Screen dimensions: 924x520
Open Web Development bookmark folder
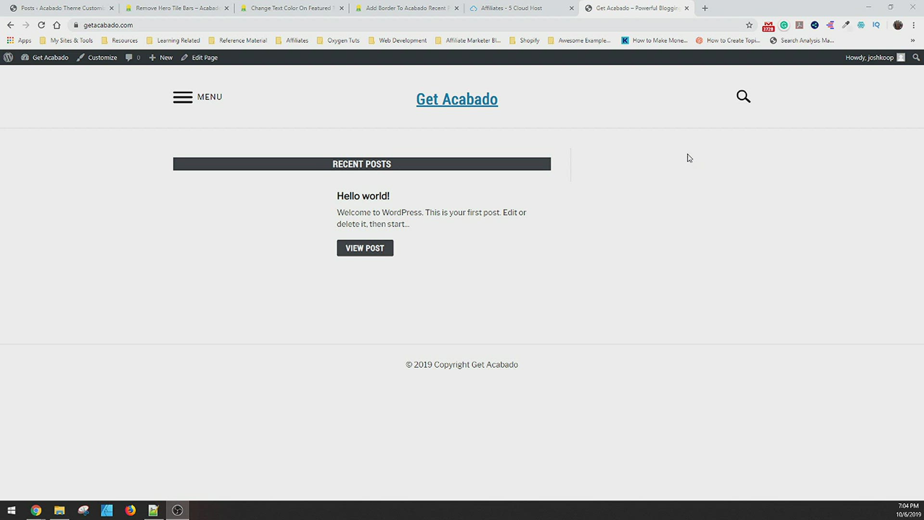tap(398, 40)
